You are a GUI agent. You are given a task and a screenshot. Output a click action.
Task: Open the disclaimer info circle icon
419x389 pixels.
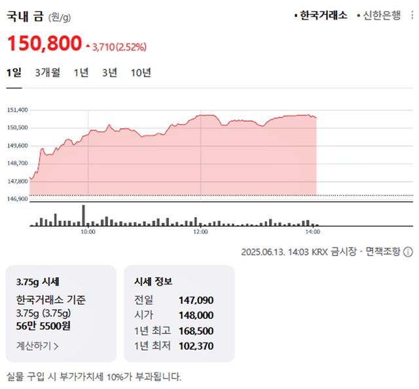[409, 252]
